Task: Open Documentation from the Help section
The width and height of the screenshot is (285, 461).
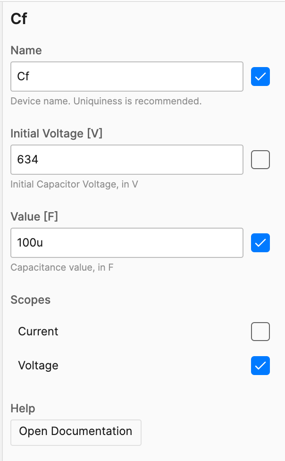Action: pos(75,432)
